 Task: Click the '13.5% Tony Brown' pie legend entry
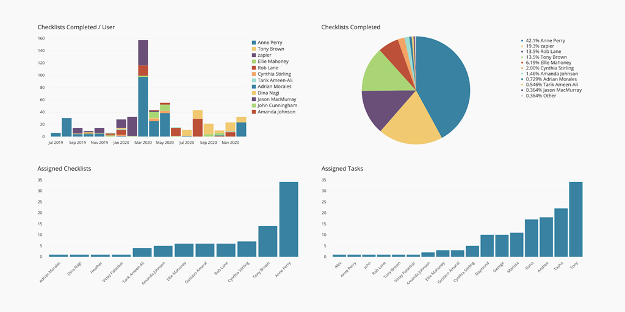[544, 57]
